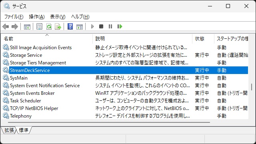Pause the service with pause icon
This screenshot has width=256, height=144.
(x=110, y=26)
